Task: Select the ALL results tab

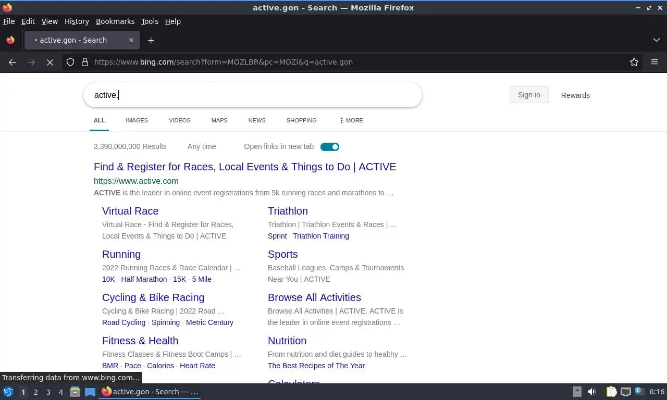Action: tap(99, 120)
